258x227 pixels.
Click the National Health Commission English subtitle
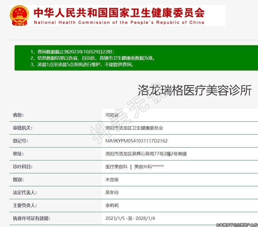[119, 22]
